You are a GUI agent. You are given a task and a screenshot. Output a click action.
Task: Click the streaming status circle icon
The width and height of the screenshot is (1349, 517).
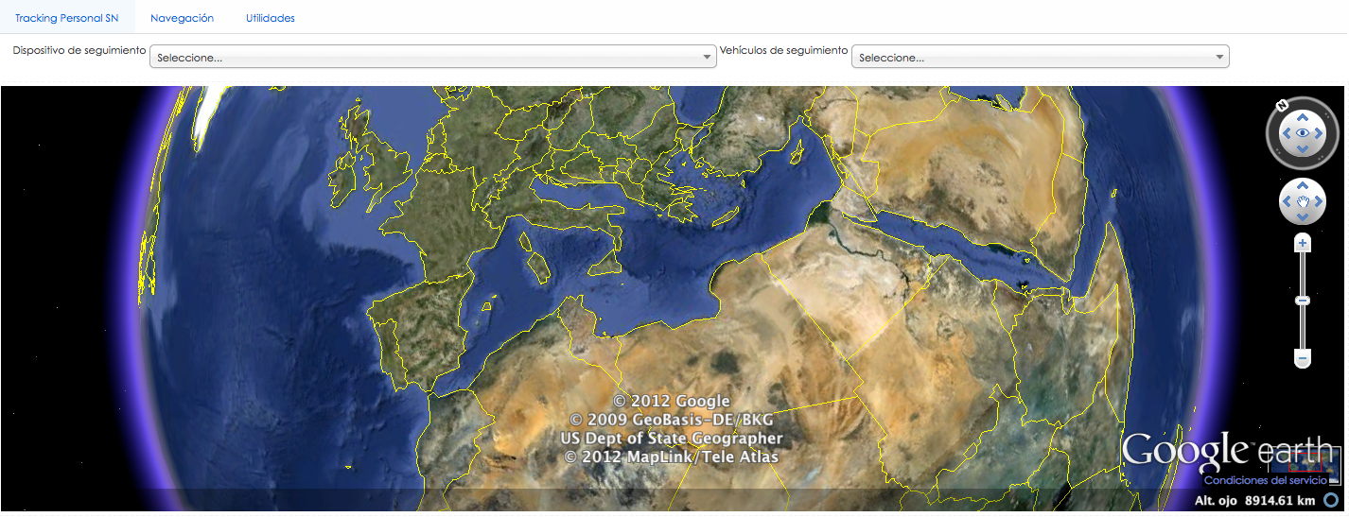pyautogui.click(x=1331, y=501)
